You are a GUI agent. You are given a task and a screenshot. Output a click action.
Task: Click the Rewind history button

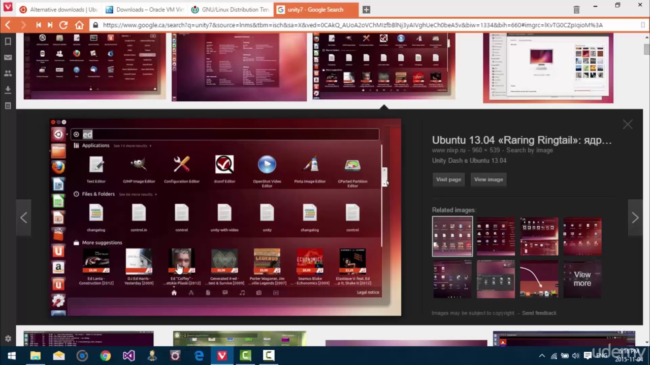pyautogui.click(x=39, y=25)
